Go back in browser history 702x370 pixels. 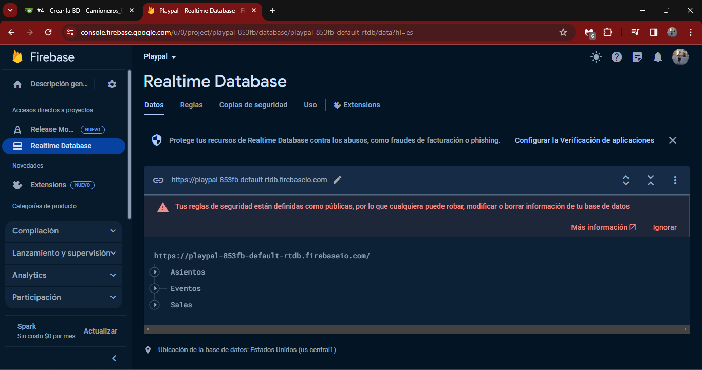(x=11, y=32)
